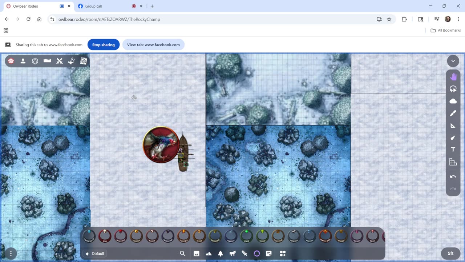
Task: Pick the Hunters Mark condition ring
Action: coord(325,236)
